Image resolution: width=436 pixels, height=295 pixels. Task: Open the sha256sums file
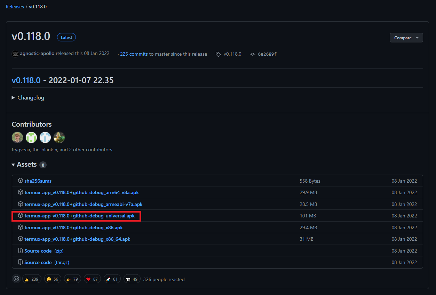tap(38, 181)
